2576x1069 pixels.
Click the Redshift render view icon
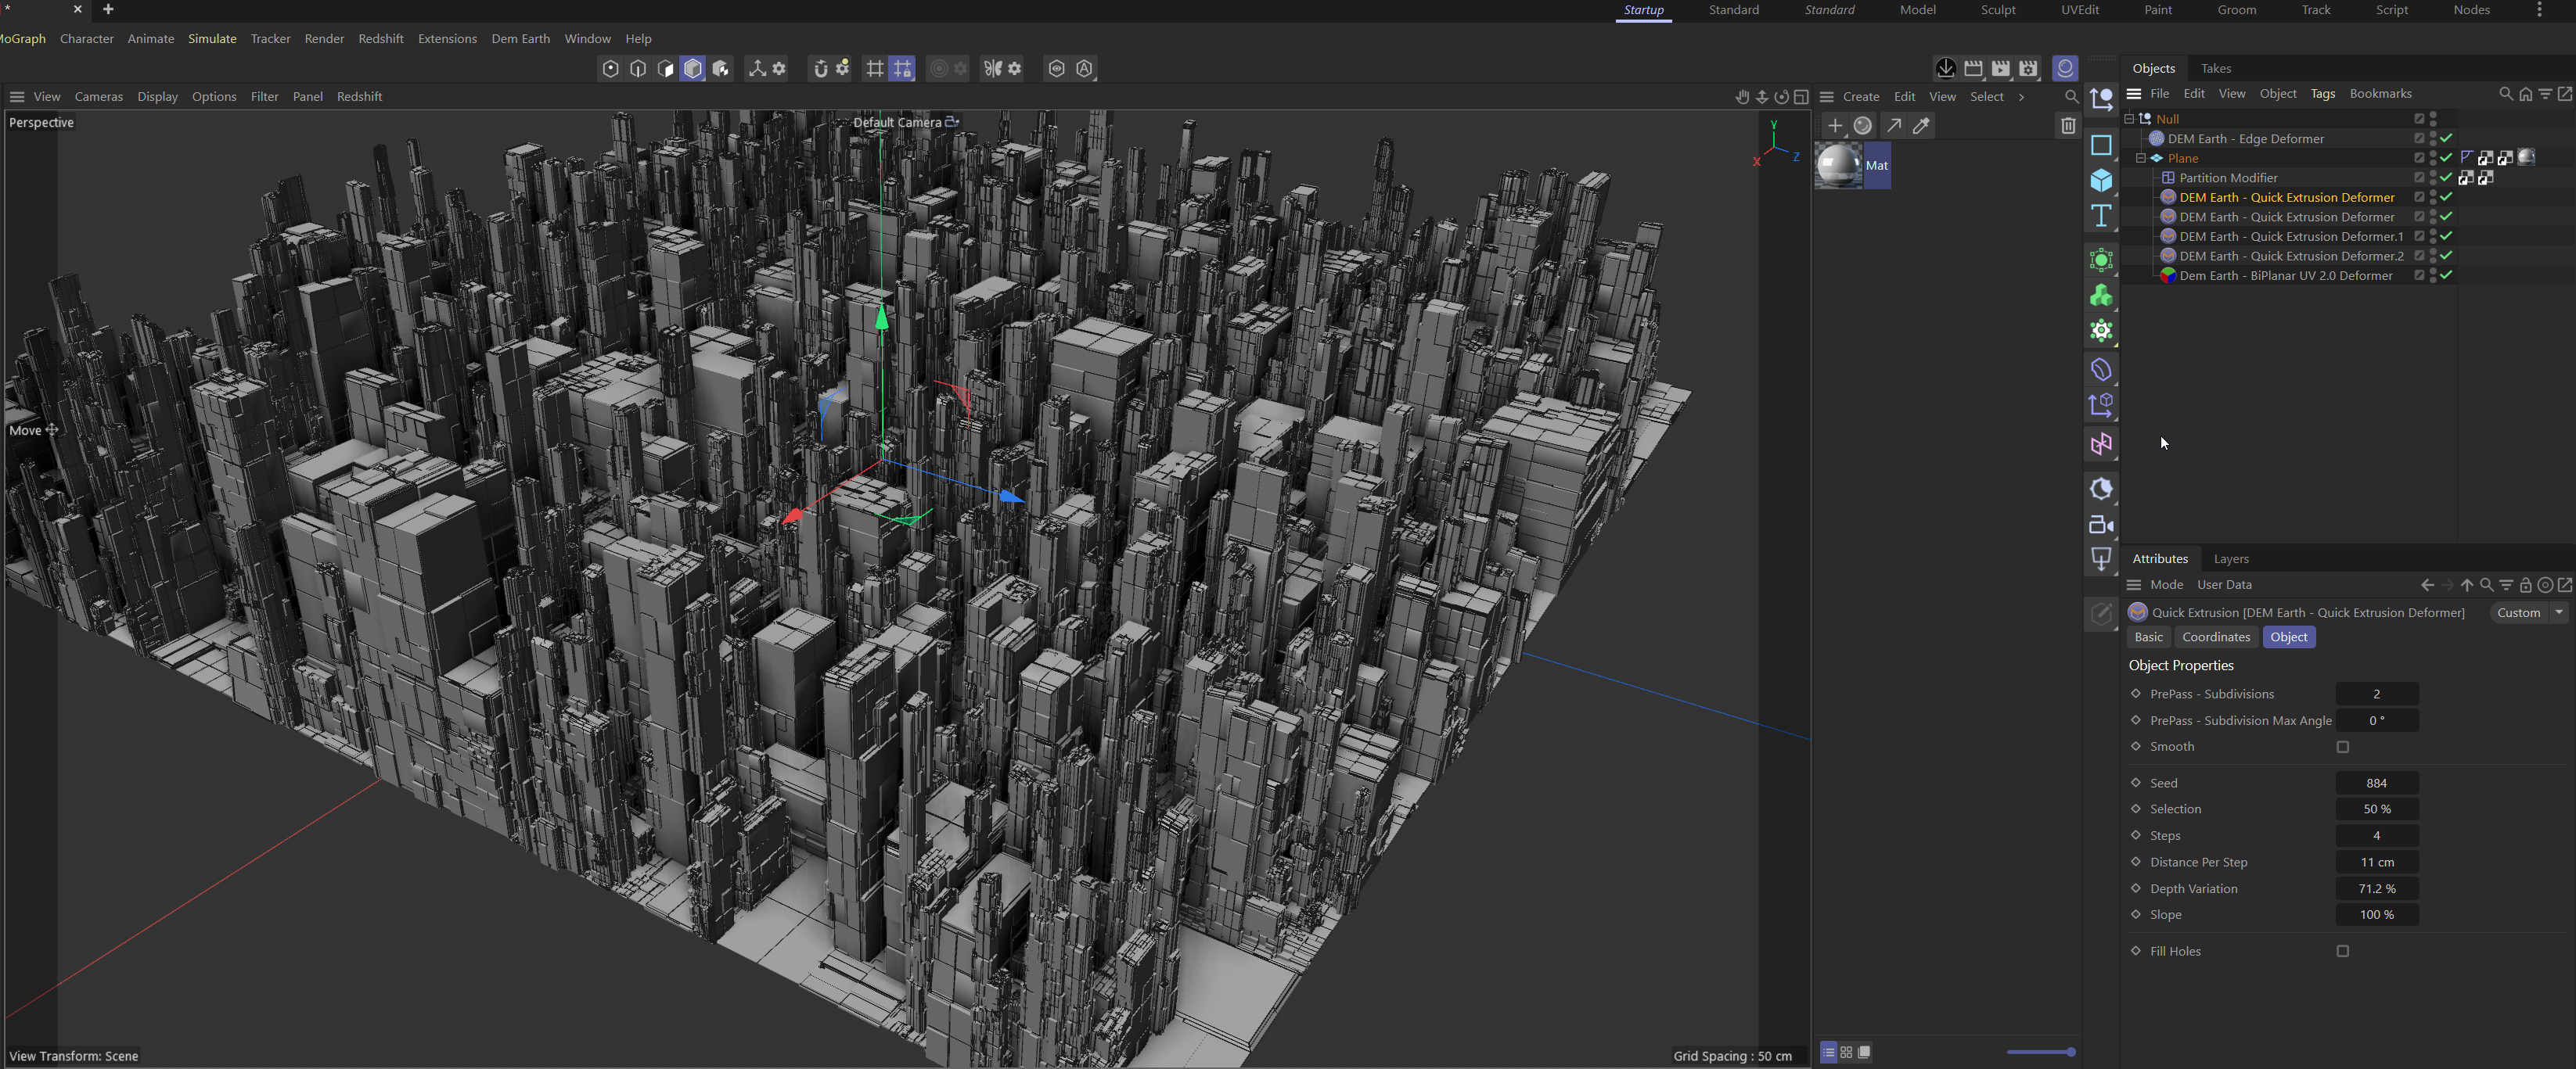coord(2065,68)
